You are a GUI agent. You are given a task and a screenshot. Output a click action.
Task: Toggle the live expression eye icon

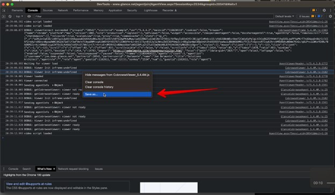29,16
